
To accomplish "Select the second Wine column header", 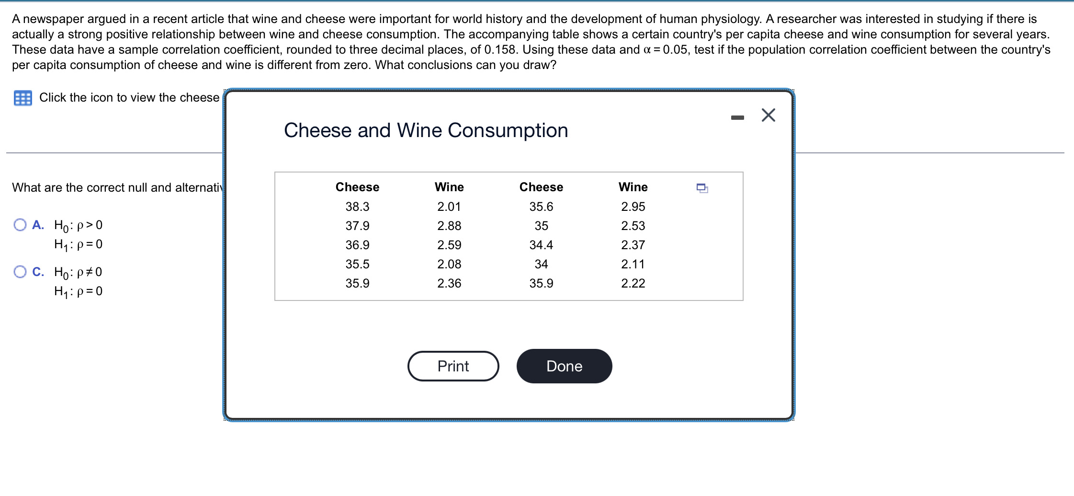I will click(633, 187).
